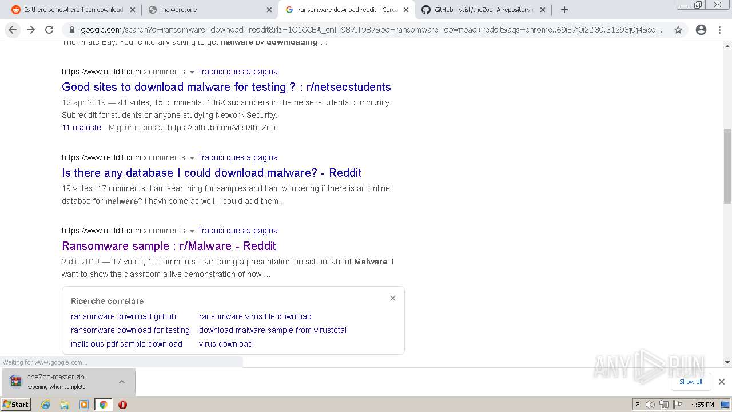Open the Windows Start menu

[x=15, y=404]
